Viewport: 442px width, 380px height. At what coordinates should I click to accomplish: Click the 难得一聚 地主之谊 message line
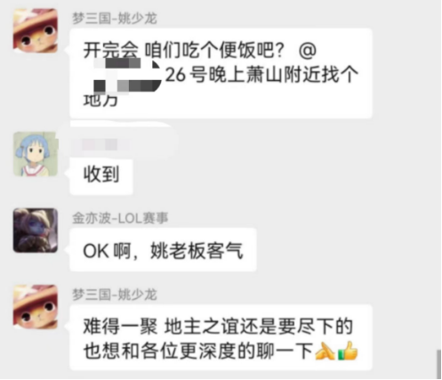[218, 327]
